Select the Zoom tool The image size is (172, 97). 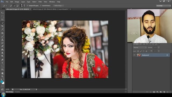(x=2, y=77)
